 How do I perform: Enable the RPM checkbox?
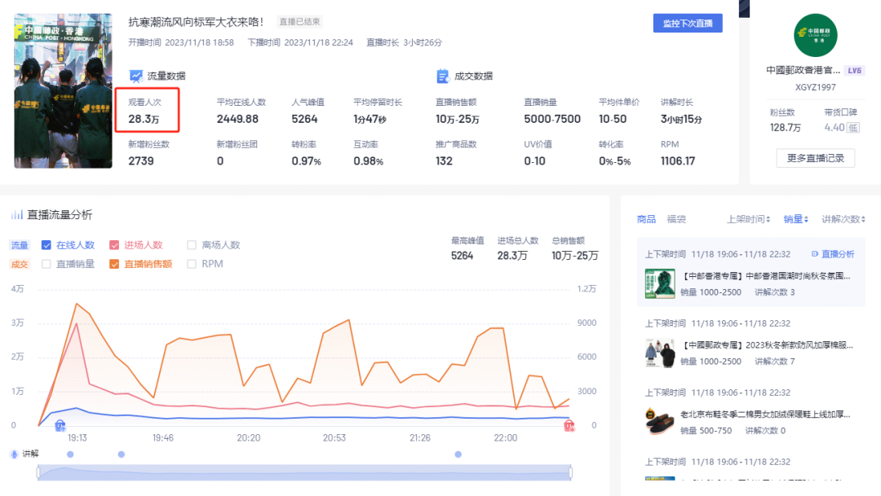[x=192, y=264]
